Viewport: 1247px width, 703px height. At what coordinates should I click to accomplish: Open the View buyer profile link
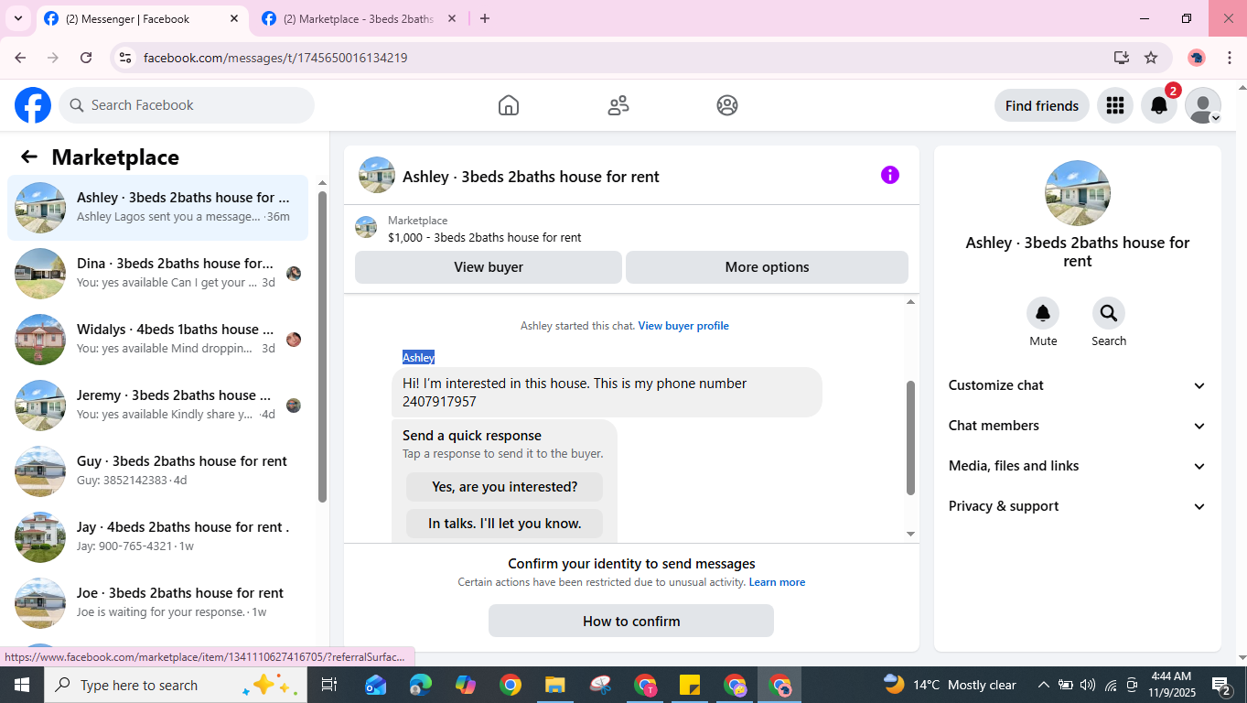(683, 326)
